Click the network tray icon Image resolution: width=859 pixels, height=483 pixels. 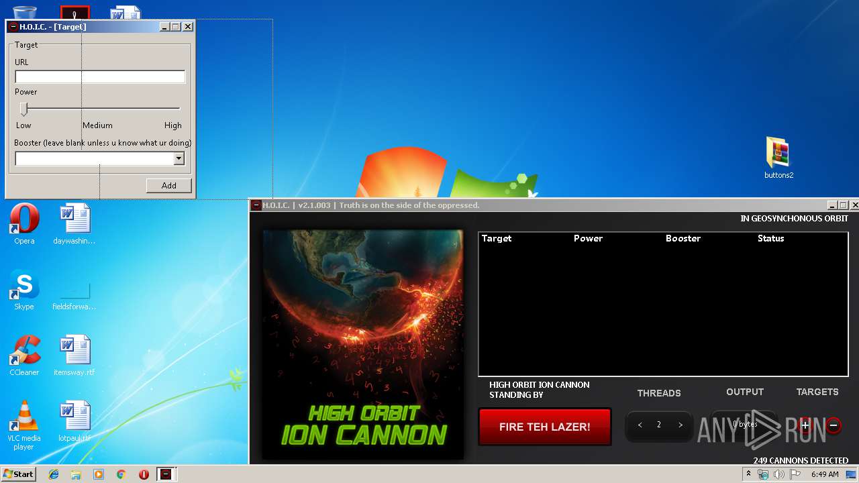[763, 474]
